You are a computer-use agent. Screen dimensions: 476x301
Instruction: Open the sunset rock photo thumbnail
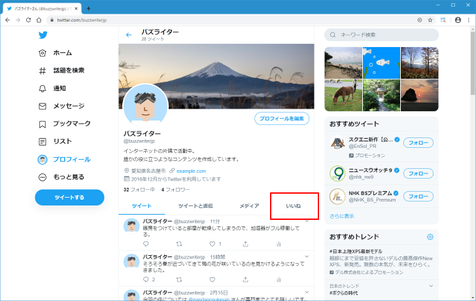(420, 96)
